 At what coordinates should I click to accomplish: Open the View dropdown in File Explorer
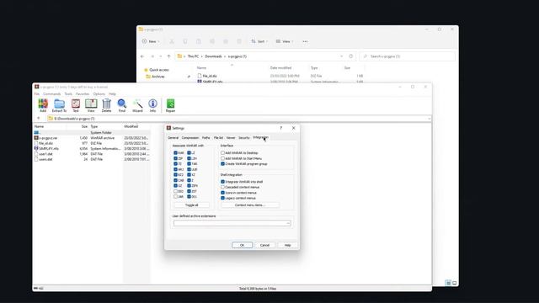click(x=285, y=41)
